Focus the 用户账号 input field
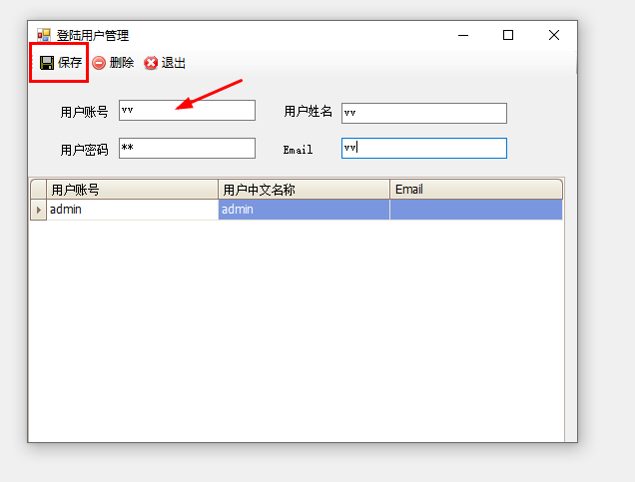 pos(187,110)
